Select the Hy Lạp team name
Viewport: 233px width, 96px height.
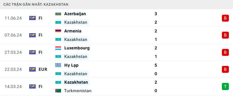coord(71,65)
